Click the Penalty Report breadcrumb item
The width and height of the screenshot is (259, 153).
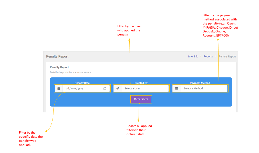point(227,56)
